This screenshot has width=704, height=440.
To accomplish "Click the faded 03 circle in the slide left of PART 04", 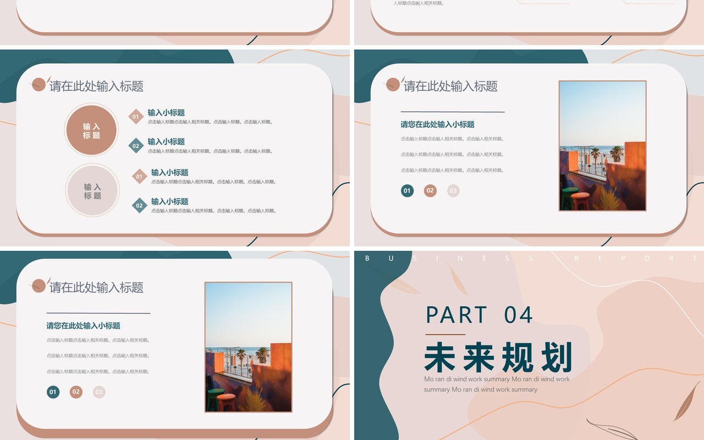I will (x=99, y=392).
